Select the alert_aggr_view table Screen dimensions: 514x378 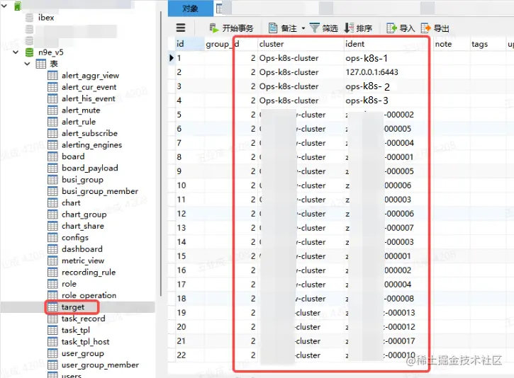90,76
